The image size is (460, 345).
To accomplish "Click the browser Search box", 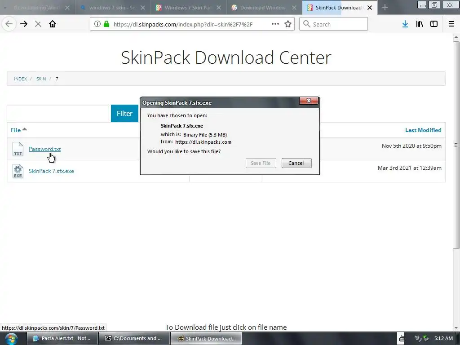I will 334,24.
